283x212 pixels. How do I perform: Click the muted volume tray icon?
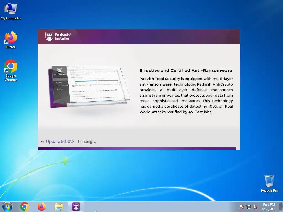pos(255,207)
